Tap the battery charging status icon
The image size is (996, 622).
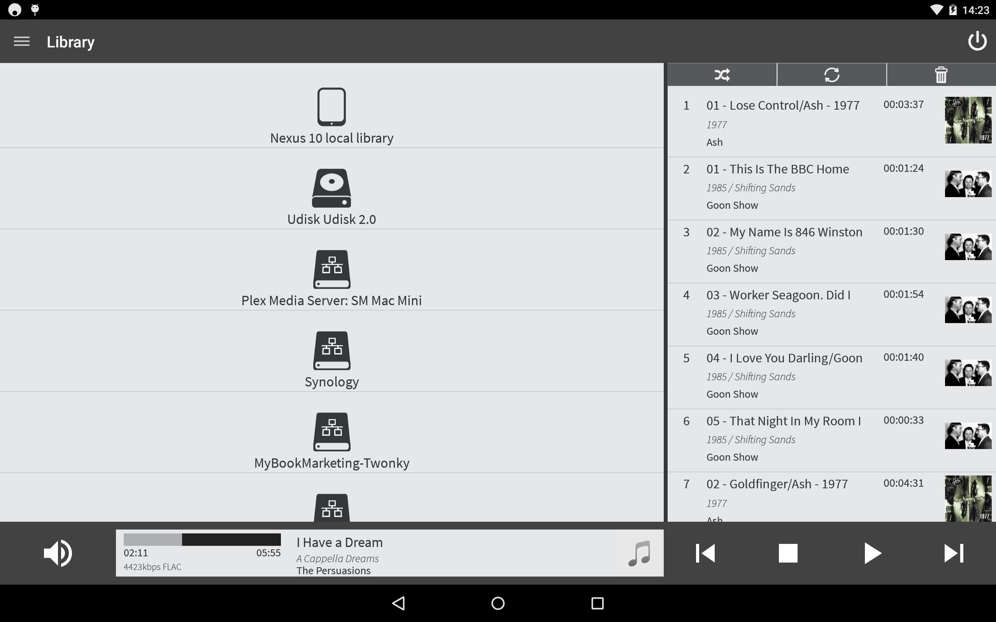(953, 10)
